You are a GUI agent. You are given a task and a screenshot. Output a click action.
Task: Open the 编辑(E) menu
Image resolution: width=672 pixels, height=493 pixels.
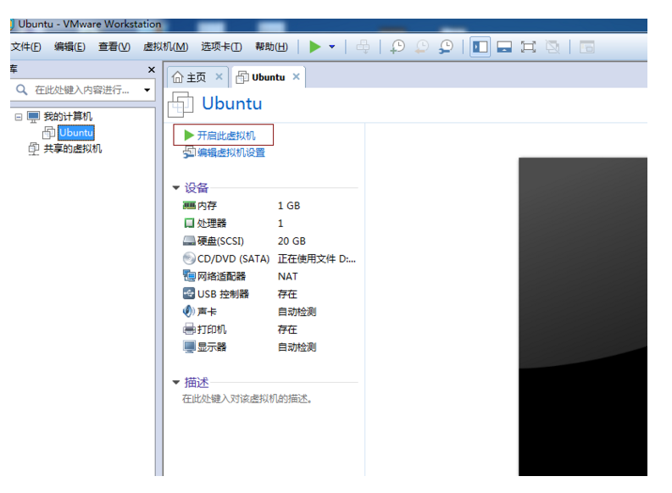69,47
